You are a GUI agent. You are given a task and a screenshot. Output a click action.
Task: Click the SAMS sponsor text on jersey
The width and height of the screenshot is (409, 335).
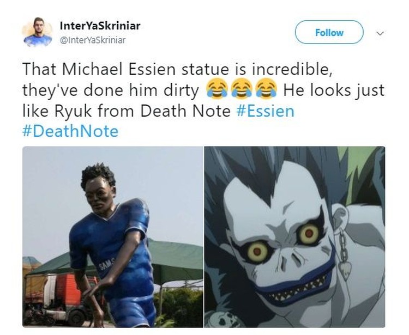tap(106, 264)
